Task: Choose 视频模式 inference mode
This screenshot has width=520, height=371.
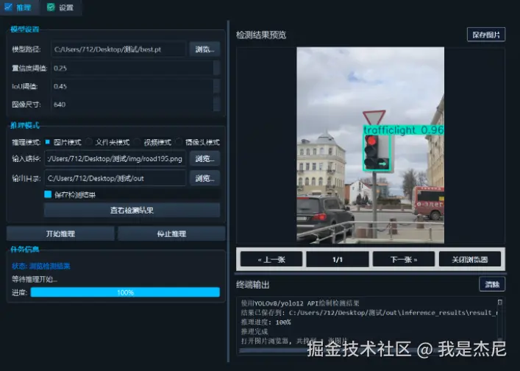Action: (137, 142)
